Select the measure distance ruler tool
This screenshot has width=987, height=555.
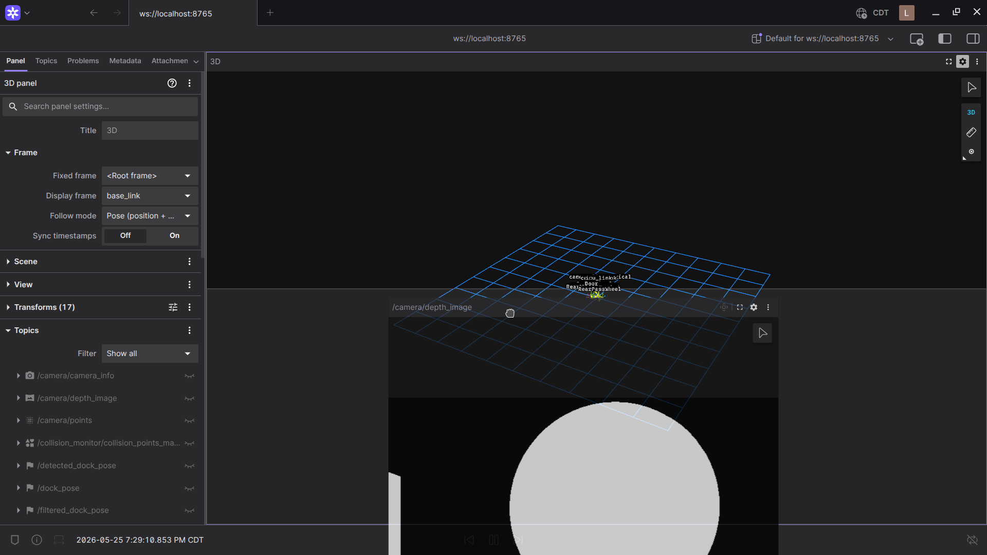(x=971, y=133)
